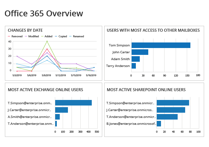The height and width of the screenshot is (147, 209).
Task: Click the John Carter bar in mailbox access chart
Action: (x=140, y=52)
